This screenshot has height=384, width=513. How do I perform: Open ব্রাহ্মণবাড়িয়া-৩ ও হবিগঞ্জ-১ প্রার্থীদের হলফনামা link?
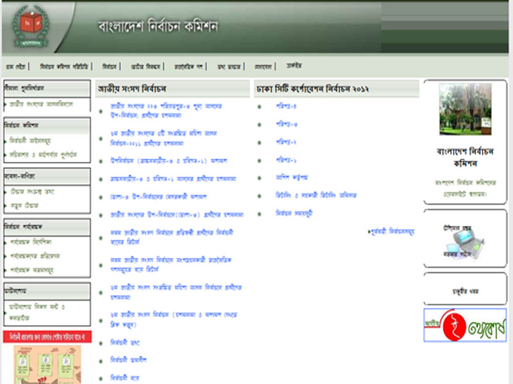tap(173, 179)
